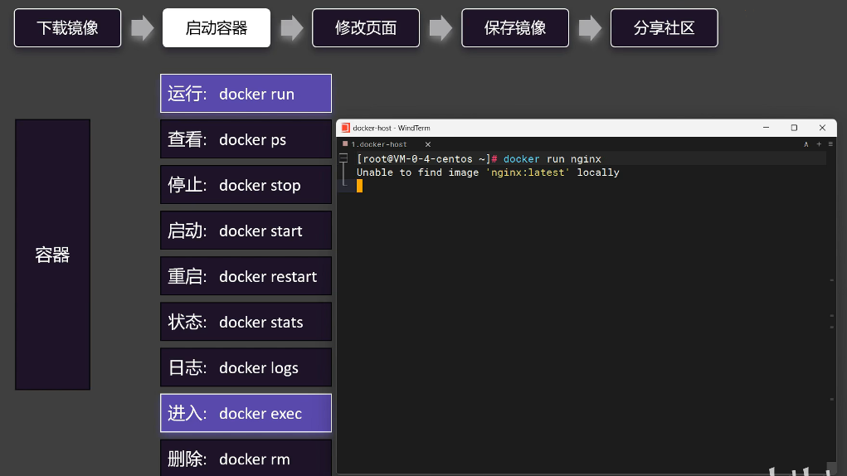Viewport: 847px width, 476px height.
Task: Close the WindTerm window
Action: [x=822, y=128]
